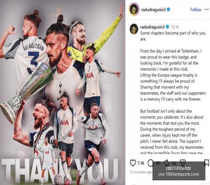210x185 pixels.
Task: Open radudragusin3 username in header
Action: point(153,10)
